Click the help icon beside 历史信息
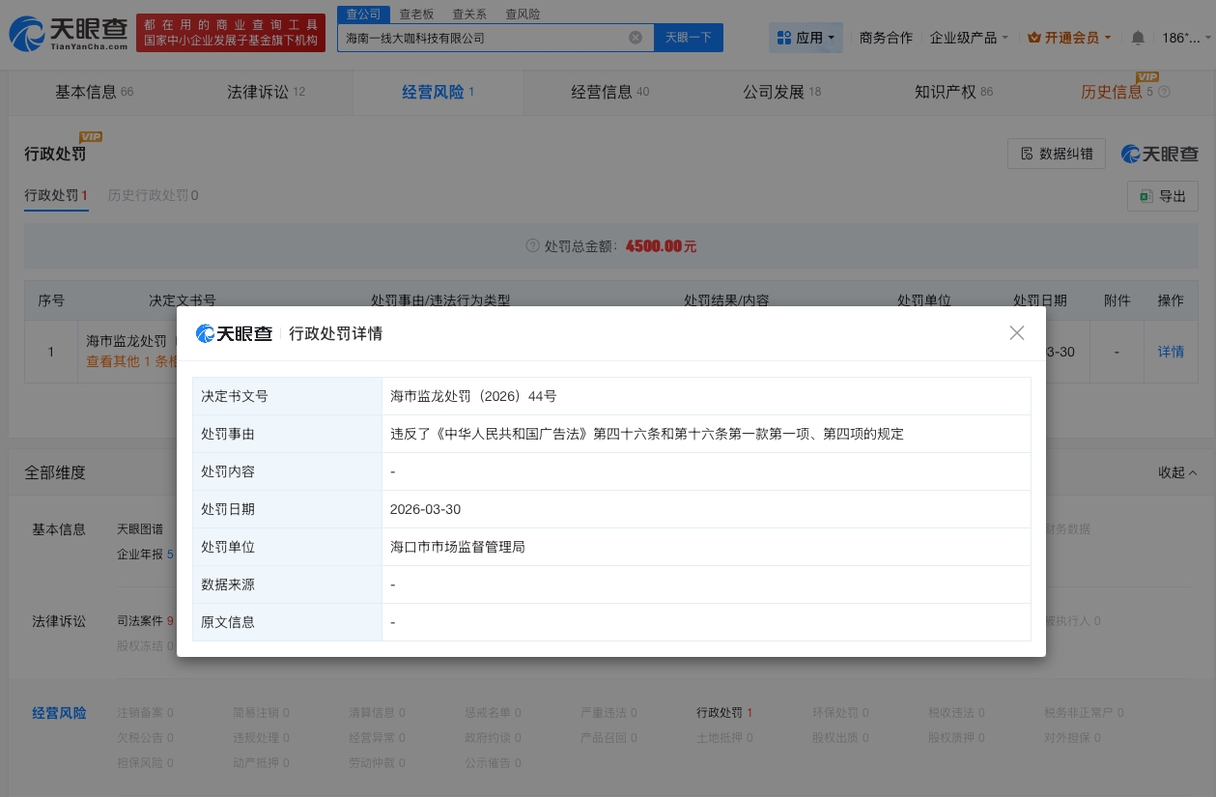The image size is (1216, 797). [x=1164, y=93]
